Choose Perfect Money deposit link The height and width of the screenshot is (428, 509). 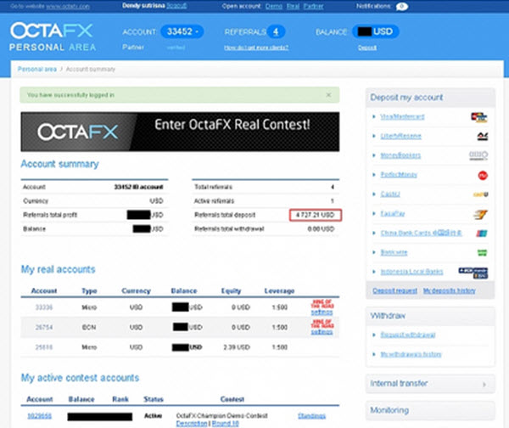pyautogui.click(x=399, y=175)
